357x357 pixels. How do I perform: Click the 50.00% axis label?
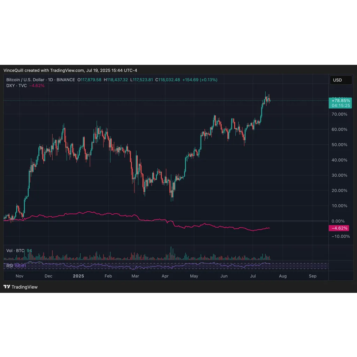click(339, 145)
